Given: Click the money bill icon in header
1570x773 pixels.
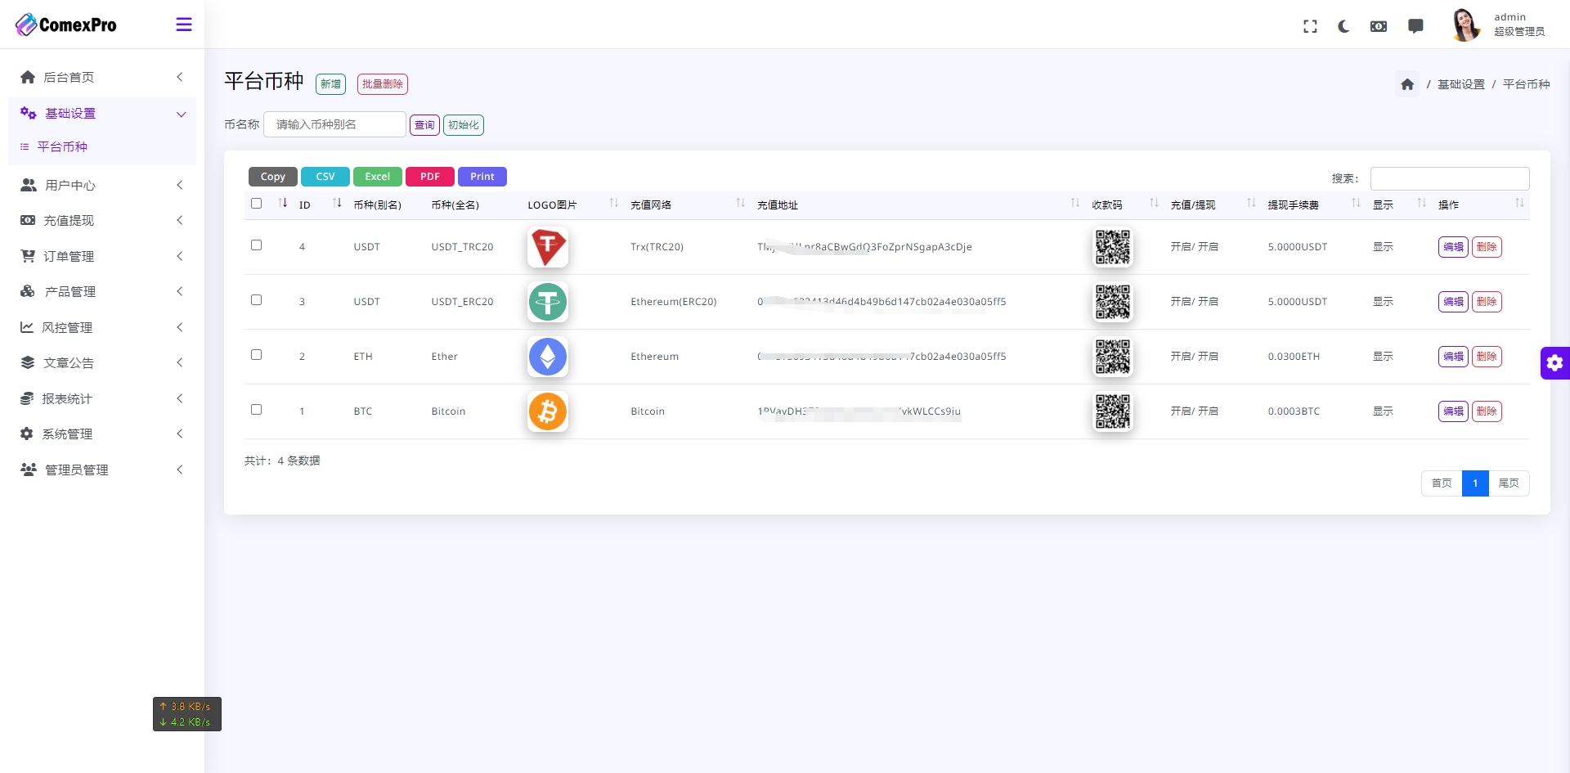Looking at the screenshot, I should (1379, 26).
